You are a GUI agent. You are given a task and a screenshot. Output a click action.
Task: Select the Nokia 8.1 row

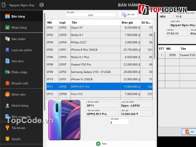(100, 35)
